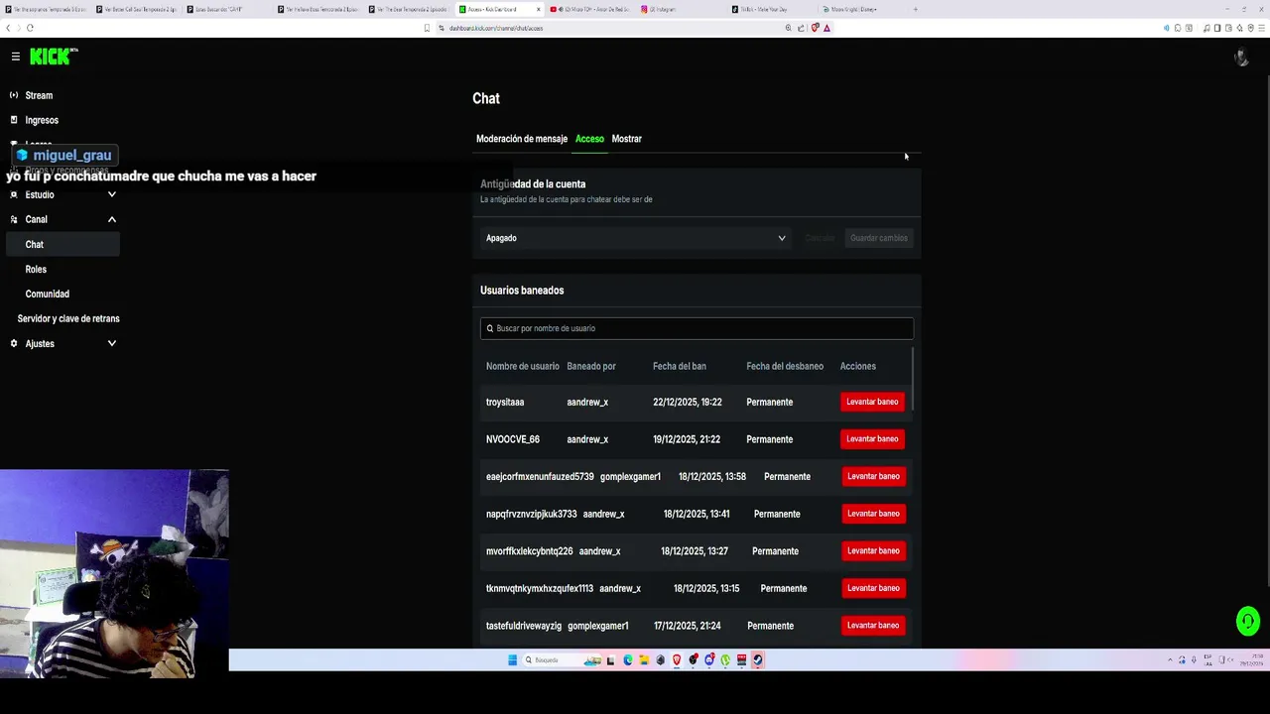Select Comunidad under Canal

coord(48,294)
